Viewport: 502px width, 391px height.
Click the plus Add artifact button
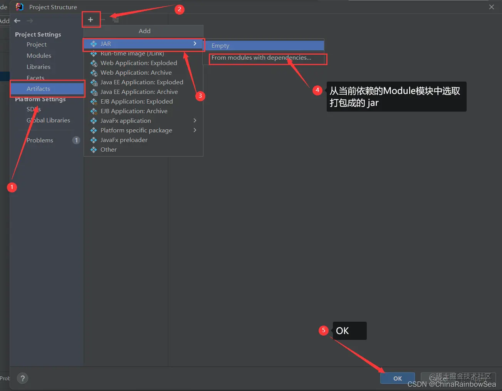tap(91, 20)
